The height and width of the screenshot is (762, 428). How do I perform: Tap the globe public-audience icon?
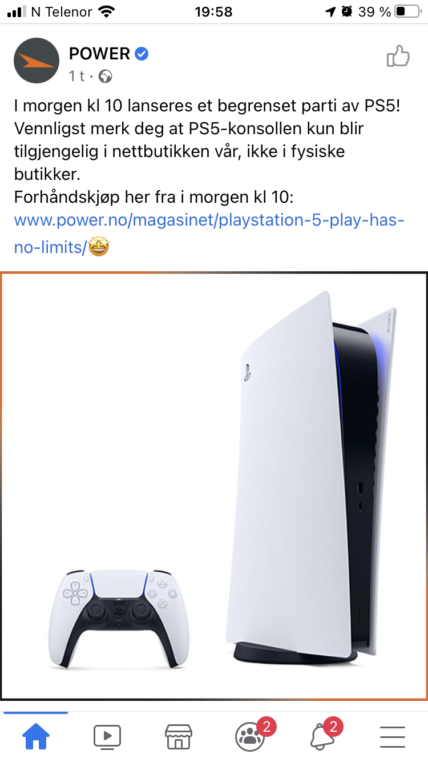(106, 76)
